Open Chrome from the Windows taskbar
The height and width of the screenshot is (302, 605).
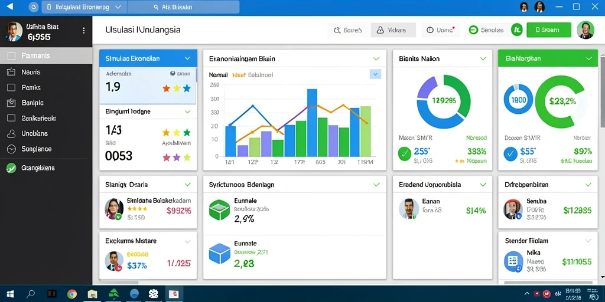[x=71, y=294]
